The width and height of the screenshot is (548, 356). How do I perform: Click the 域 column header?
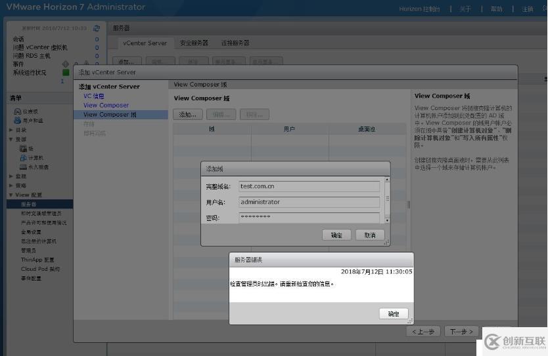tap(212, 129)
